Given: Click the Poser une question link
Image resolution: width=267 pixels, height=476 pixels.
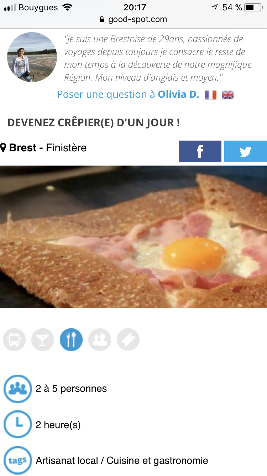Looking at the screenshot, I should (106, 95).
